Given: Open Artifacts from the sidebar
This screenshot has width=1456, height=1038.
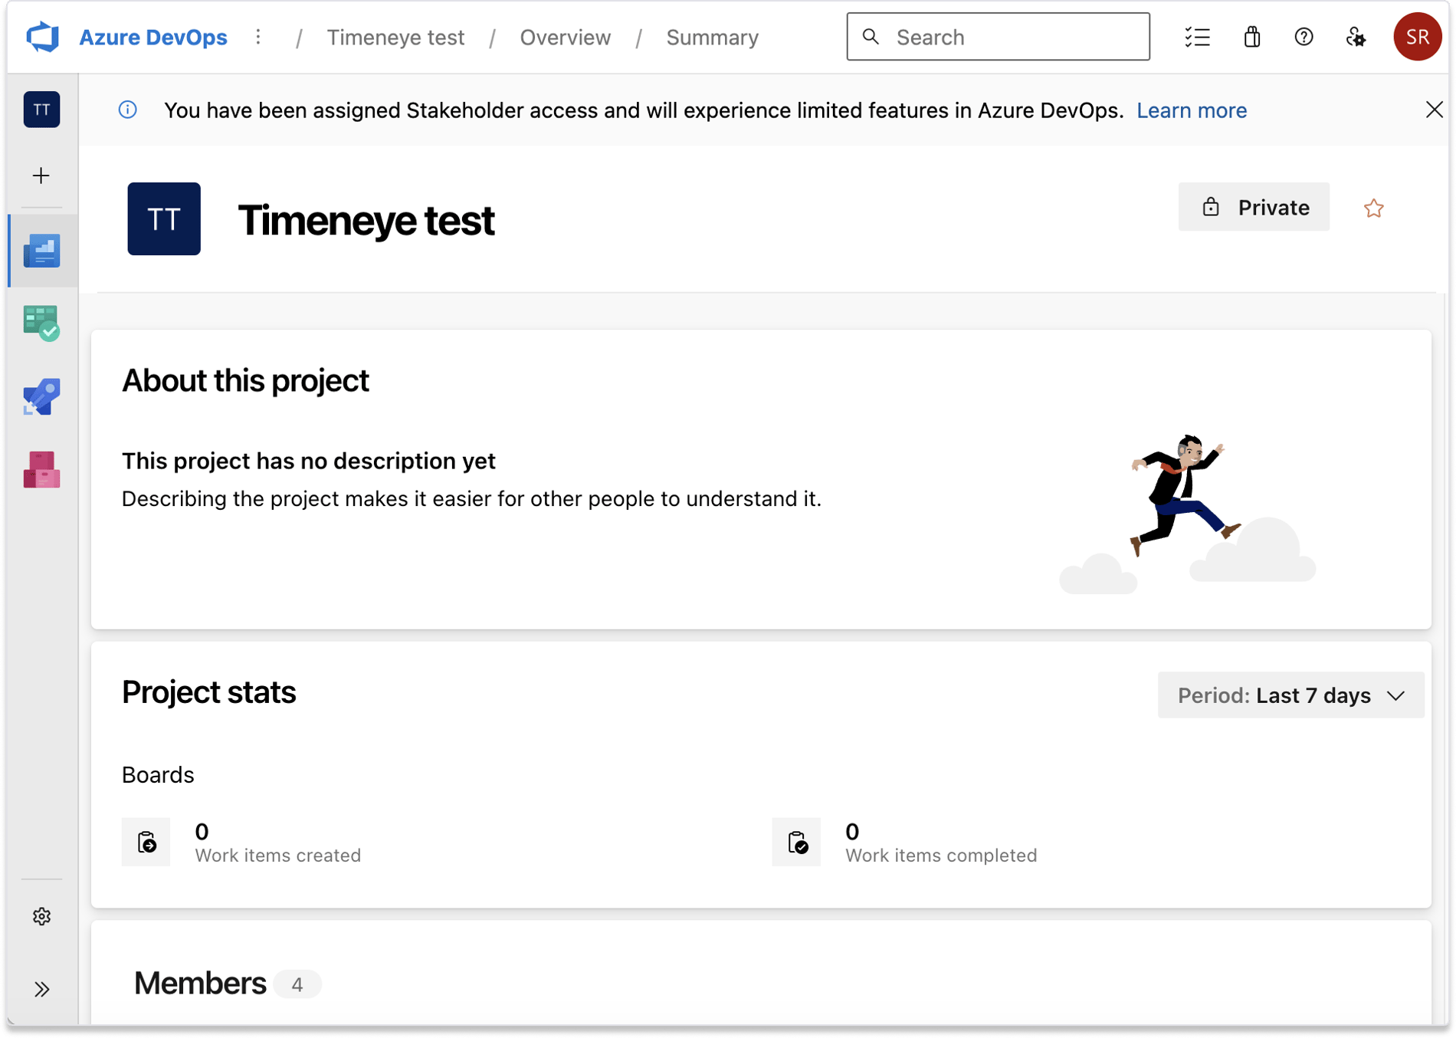Looking at the screenshot, I should (x=42, y=470).
